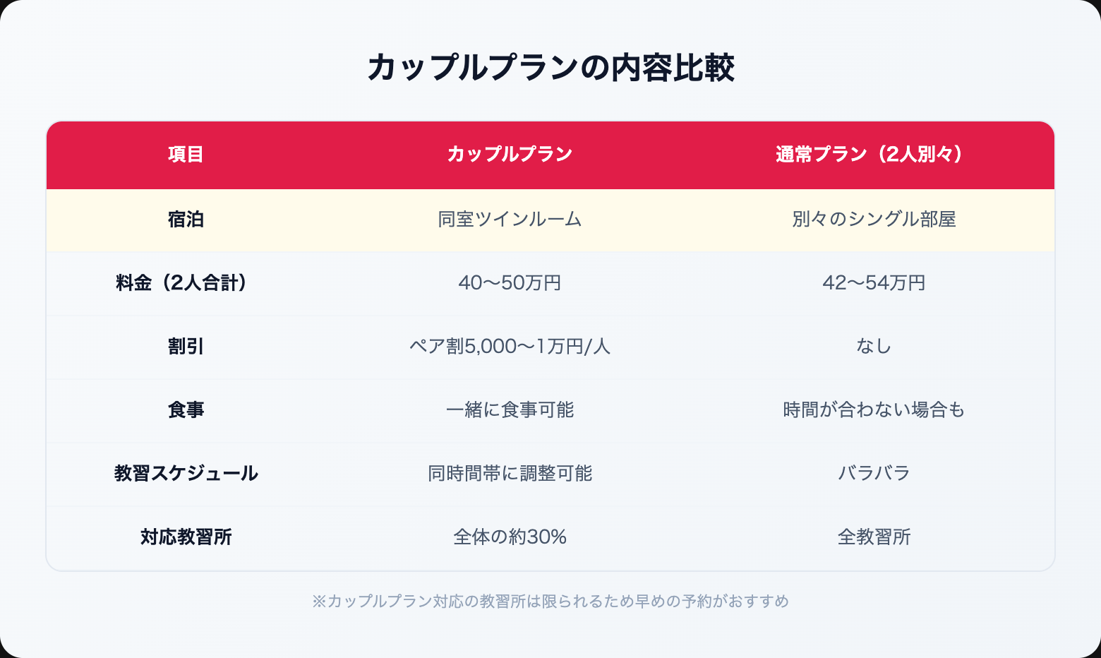Click the title カップルプランの内容比較
1101x658 pixels.
pos(550,68)
